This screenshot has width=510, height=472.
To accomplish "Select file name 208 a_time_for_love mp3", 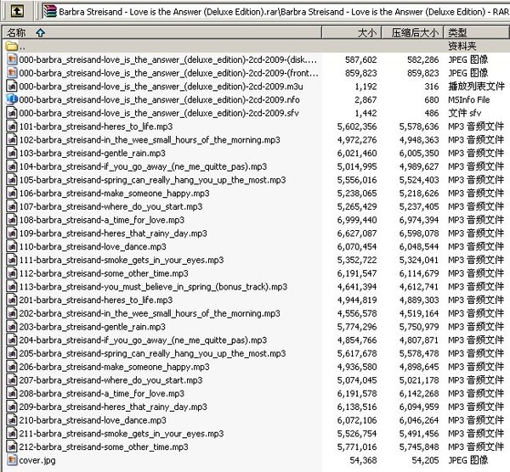I will (102, 393).
